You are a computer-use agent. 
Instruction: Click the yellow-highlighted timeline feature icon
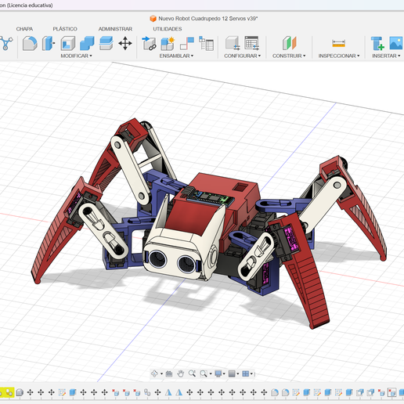click(9, 392)
